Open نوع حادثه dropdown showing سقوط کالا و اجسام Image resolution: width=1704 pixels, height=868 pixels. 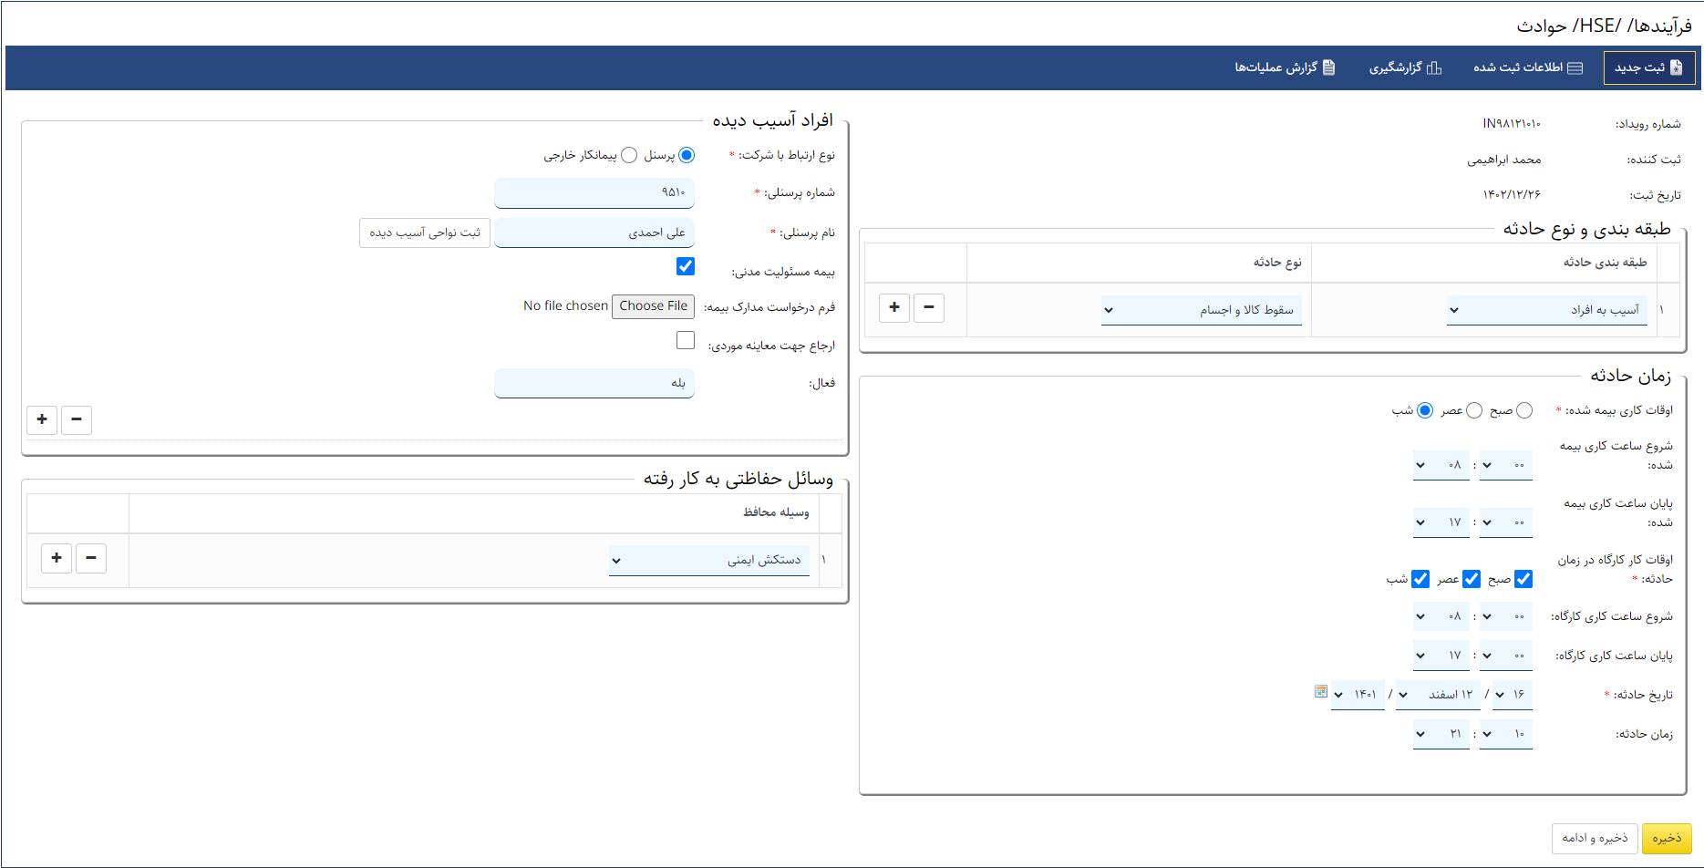click(x=1202, y=310)
